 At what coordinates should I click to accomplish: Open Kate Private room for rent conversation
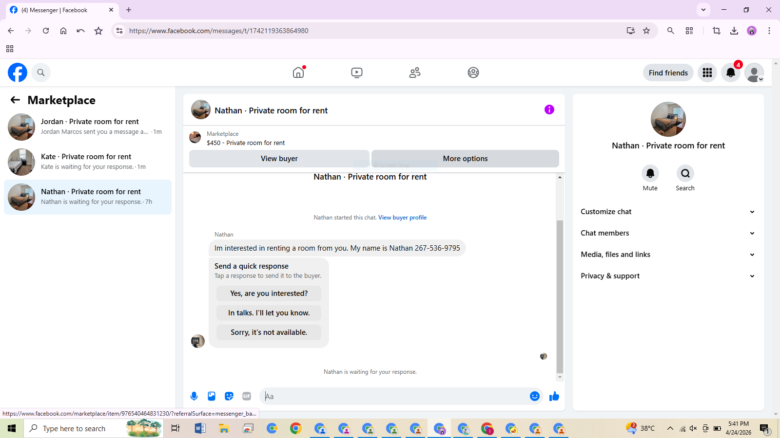click(x=88, y=162)
